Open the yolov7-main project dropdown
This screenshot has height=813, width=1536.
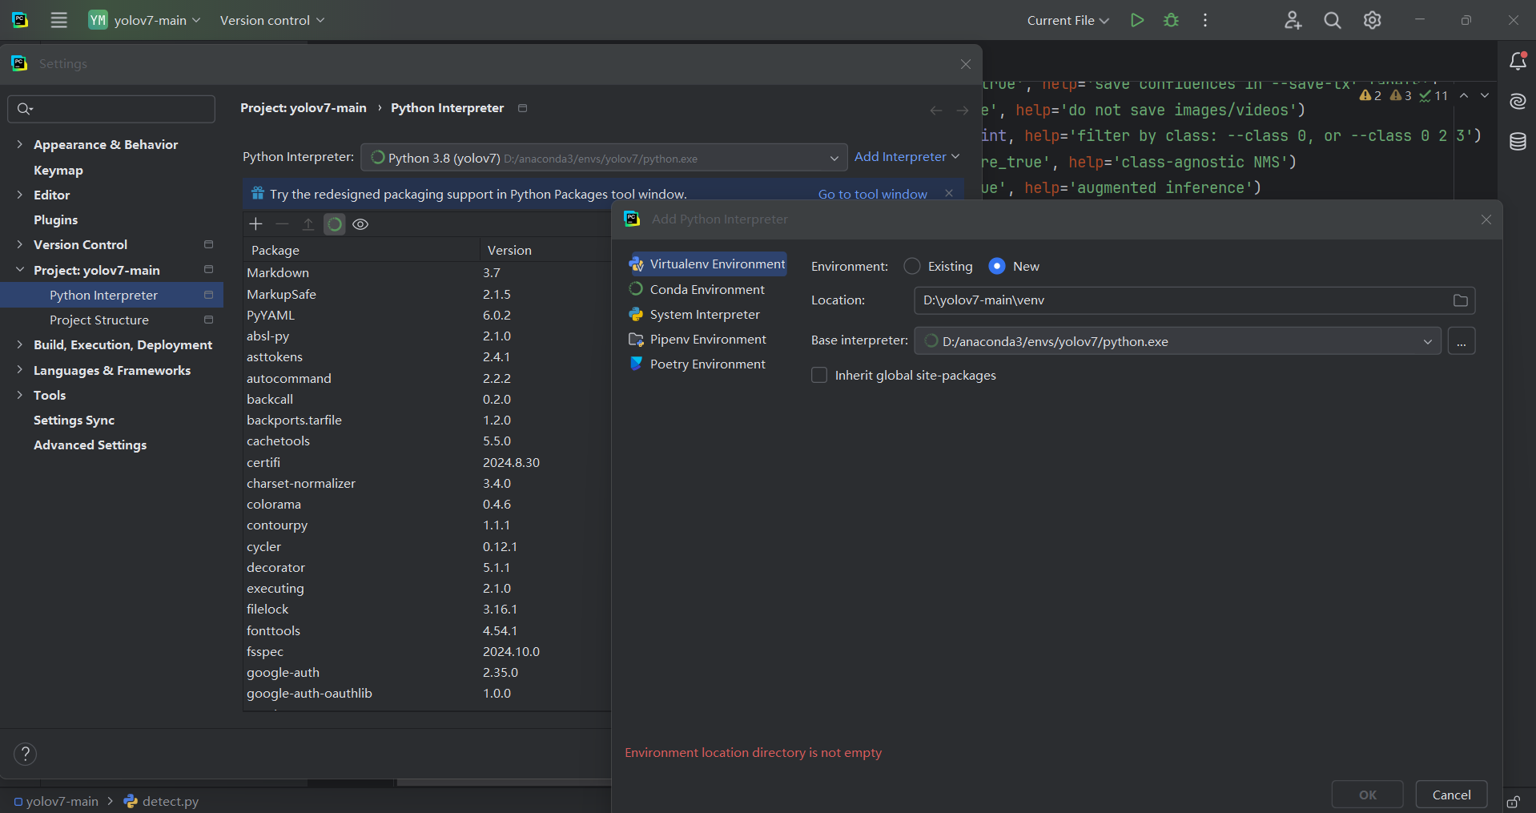pos(145,20)
